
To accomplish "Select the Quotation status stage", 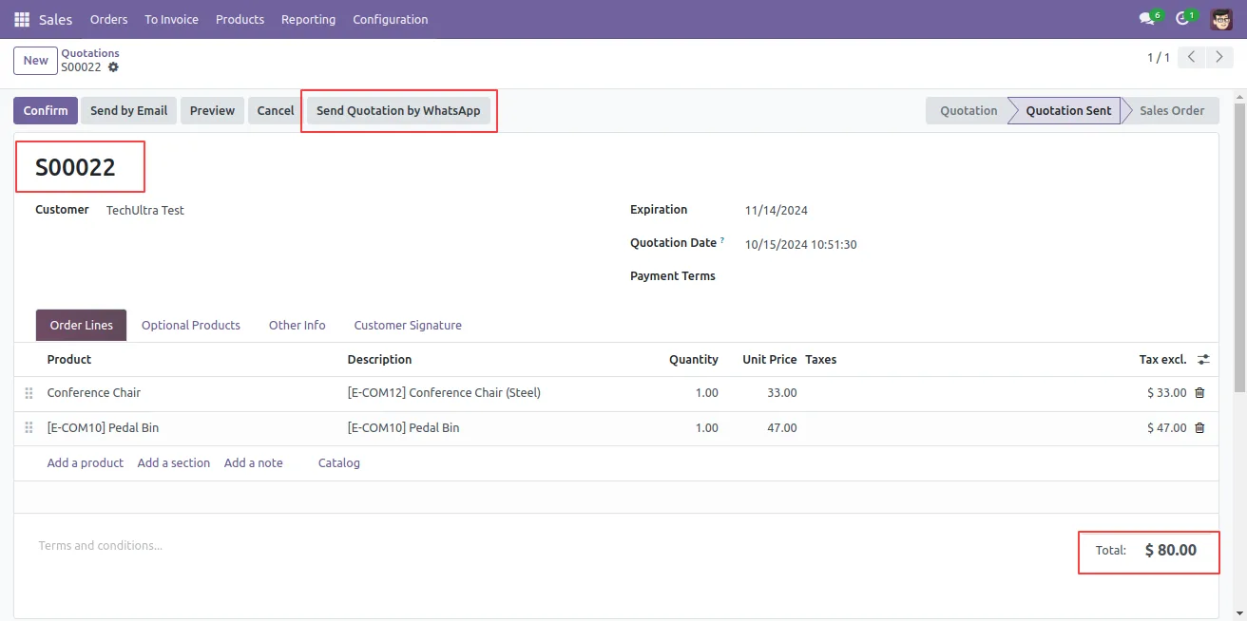I will [x=969, y=110].
